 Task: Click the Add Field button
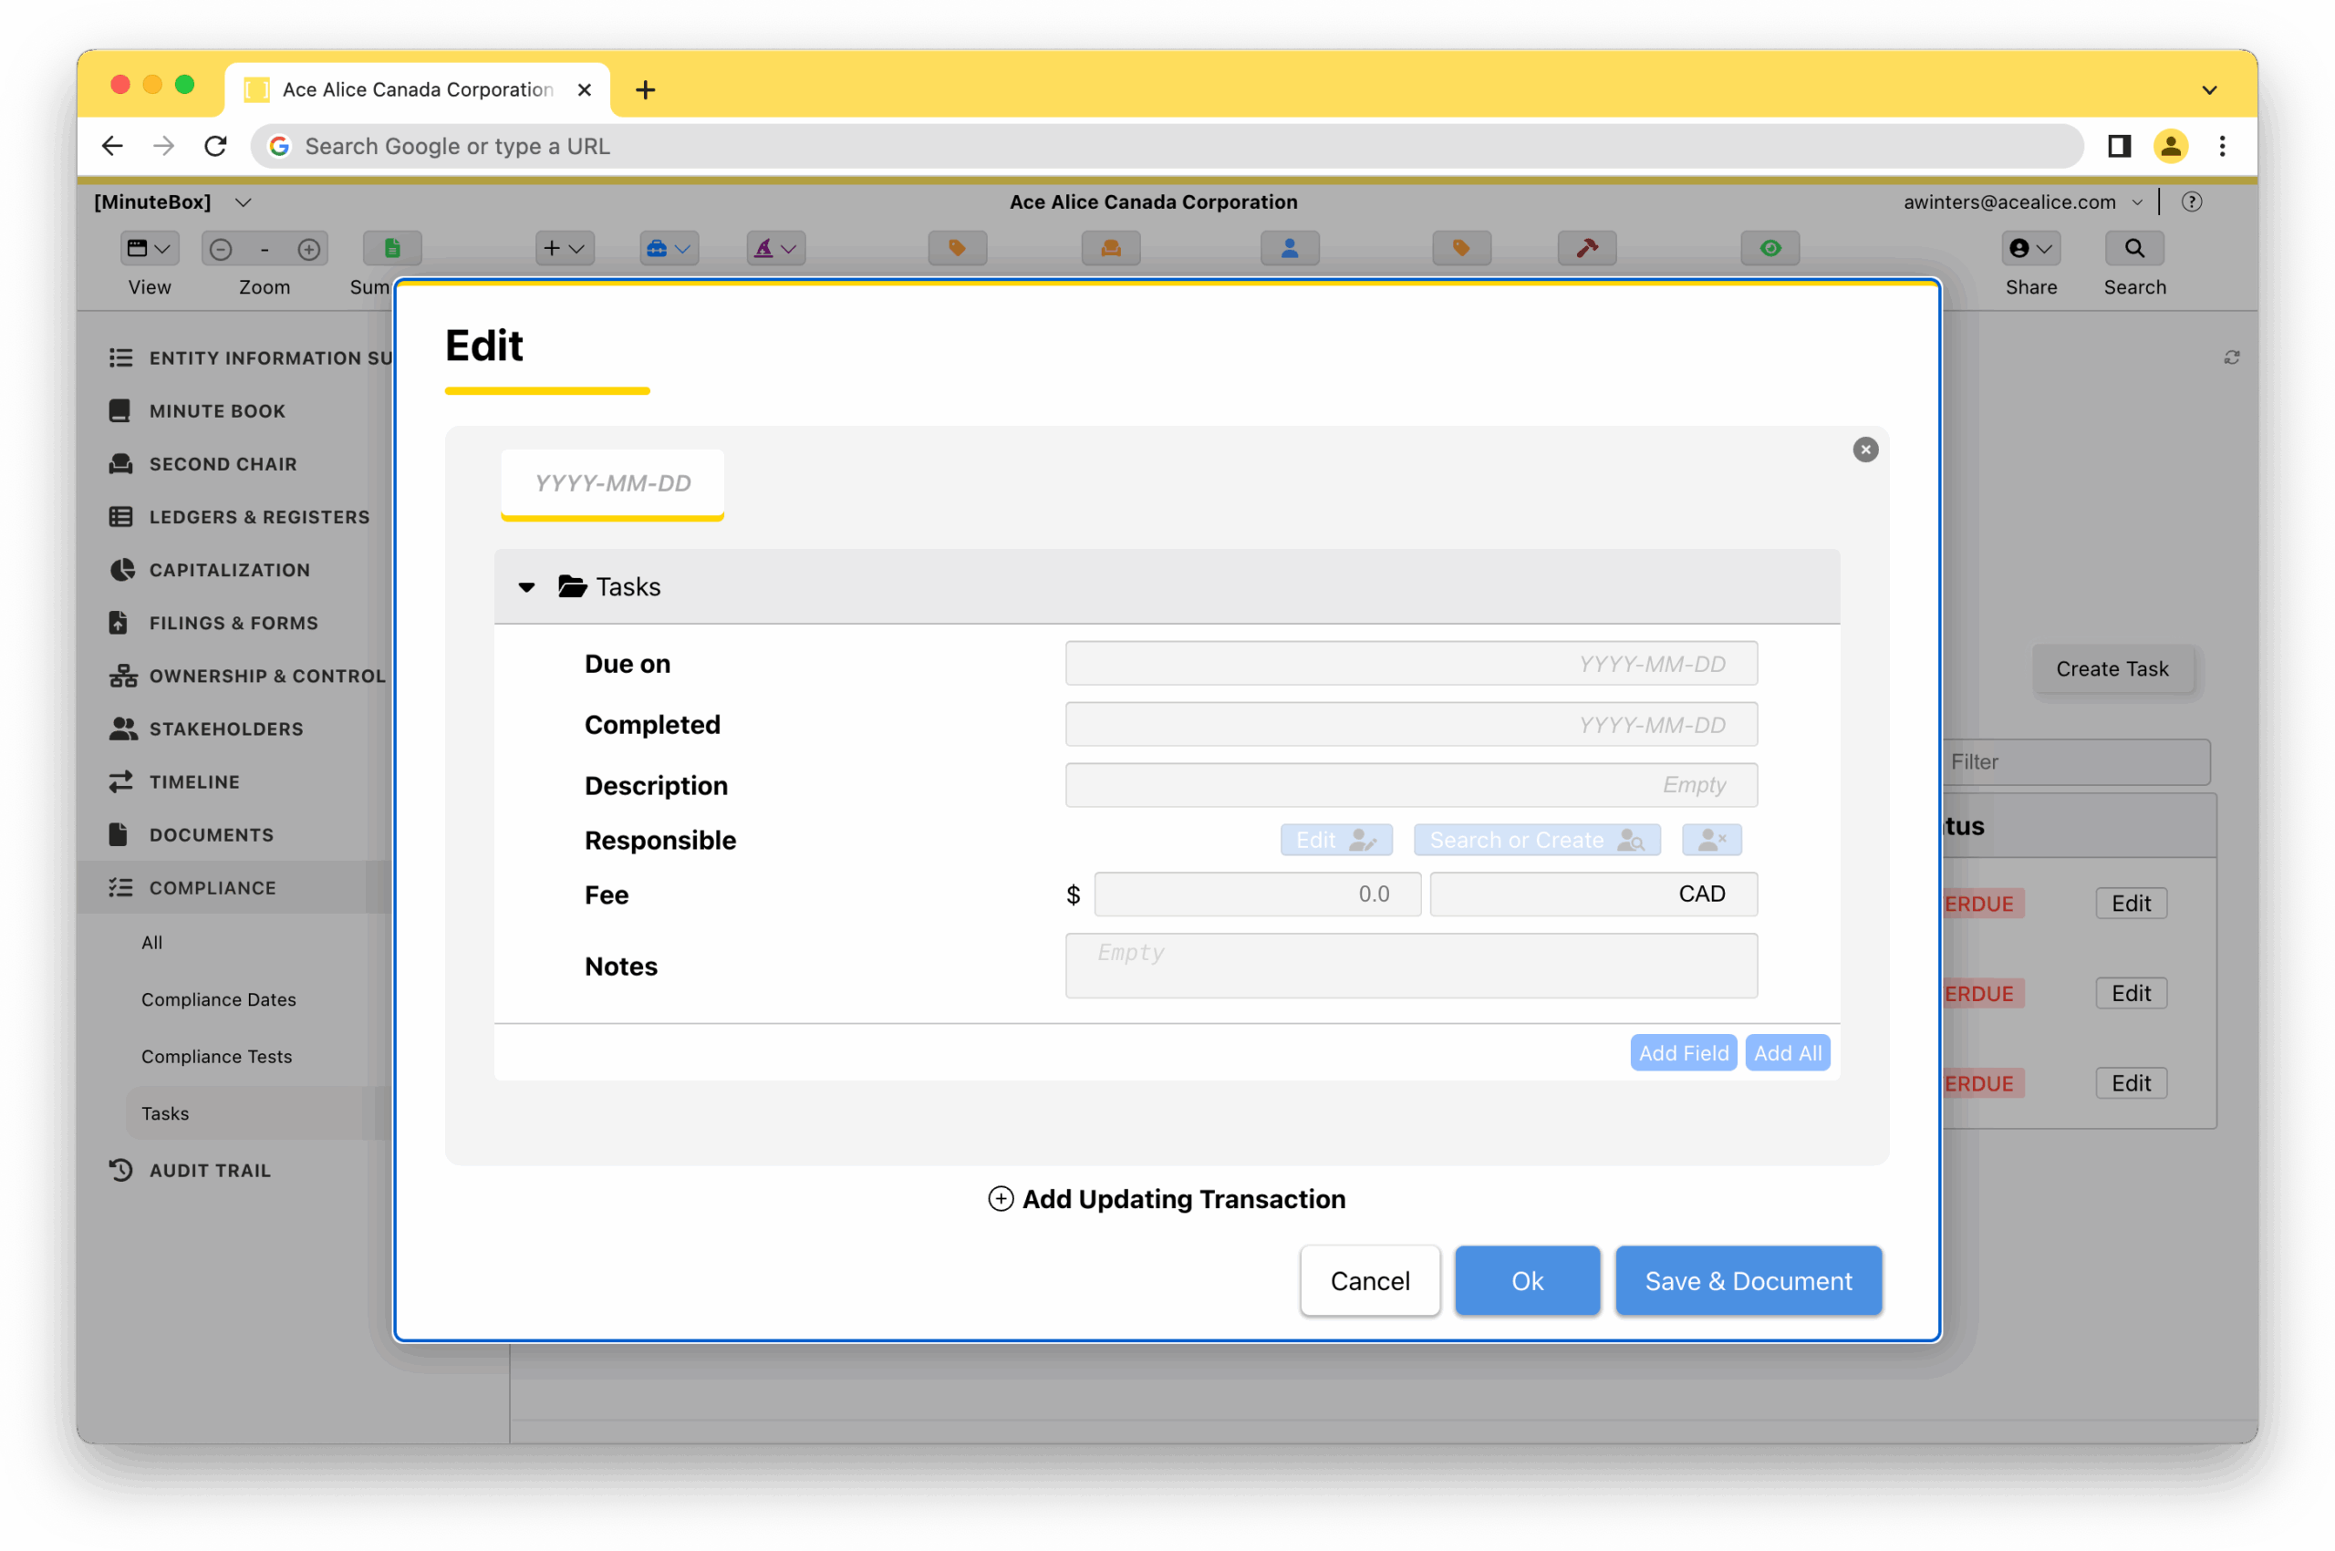[1682, 1053]
